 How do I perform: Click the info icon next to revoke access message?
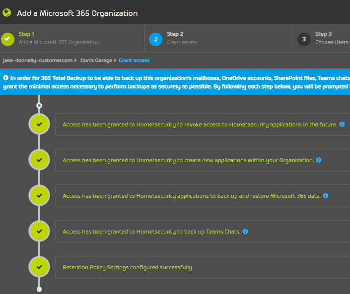click(x=342, y=124)
